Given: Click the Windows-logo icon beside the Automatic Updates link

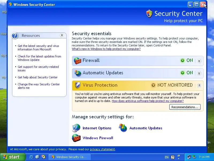Looking at the screenshot, I should pyautogui.click(x=123, y=128).
